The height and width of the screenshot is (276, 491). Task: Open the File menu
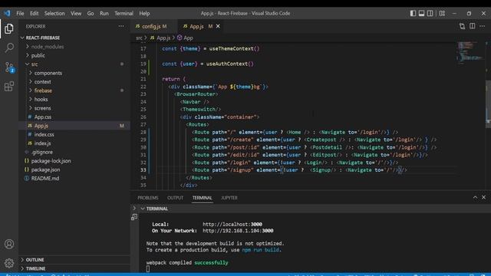pyautogui.click(x=20, y=13)
